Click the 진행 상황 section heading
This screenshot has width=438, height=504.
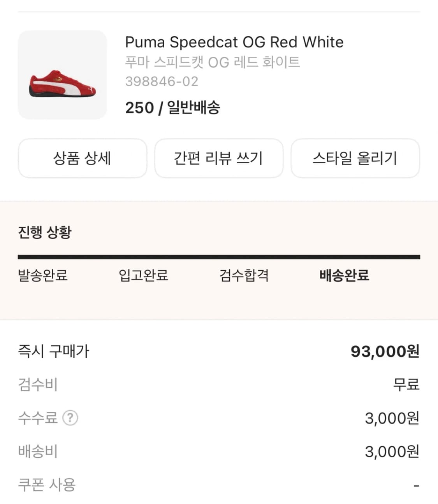pyautogui.click(x=45, y=232)
